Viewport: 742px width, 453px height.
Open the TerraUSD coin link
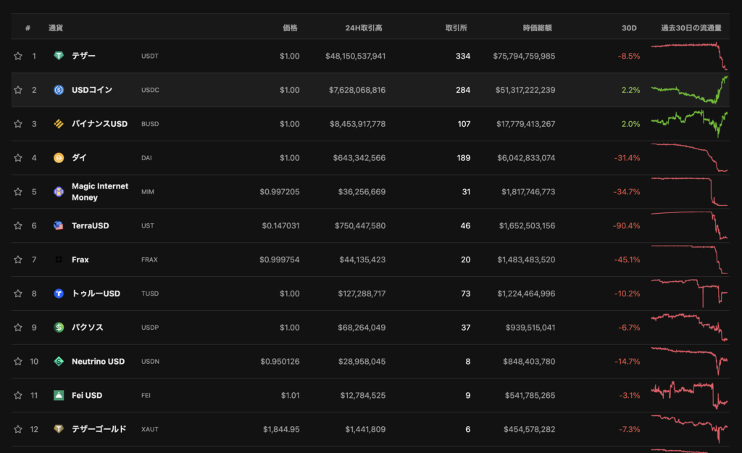(91, 226)
